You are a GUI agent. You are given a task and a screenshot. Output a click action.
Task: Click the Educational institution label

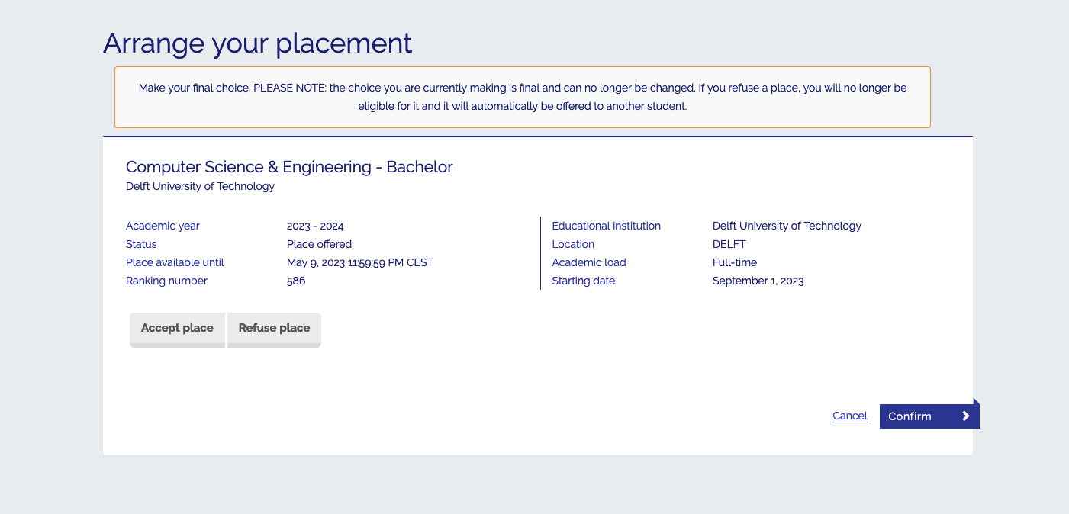[x=606, y=226]
